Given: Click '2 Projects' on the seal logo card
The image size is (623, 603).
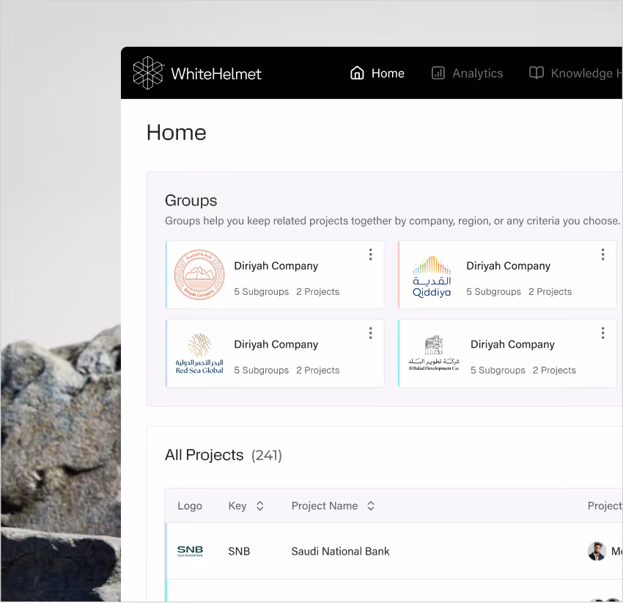Looking at the screenshot, I should (x=317, y=291).
